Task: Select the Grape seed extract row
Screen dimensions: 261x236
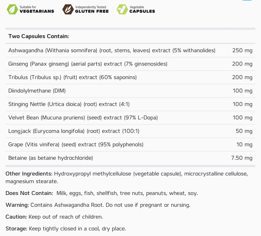Action: tap(130, 145)
